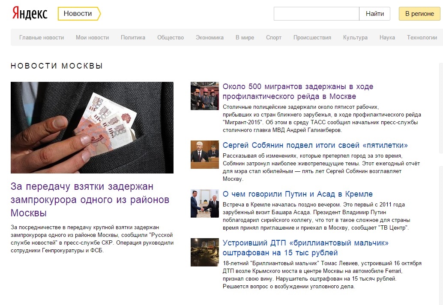Open the В мире section
This screenshot has width=443, height=305.
coord(245,37)
